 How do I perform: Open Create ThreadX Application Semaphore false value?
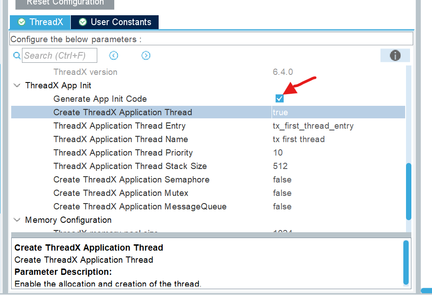pos(282,180)
